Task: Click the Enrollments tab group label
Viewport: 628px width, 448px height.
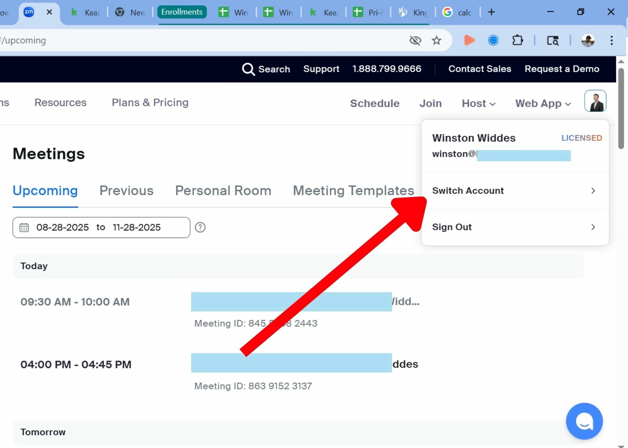Action: 182,12
